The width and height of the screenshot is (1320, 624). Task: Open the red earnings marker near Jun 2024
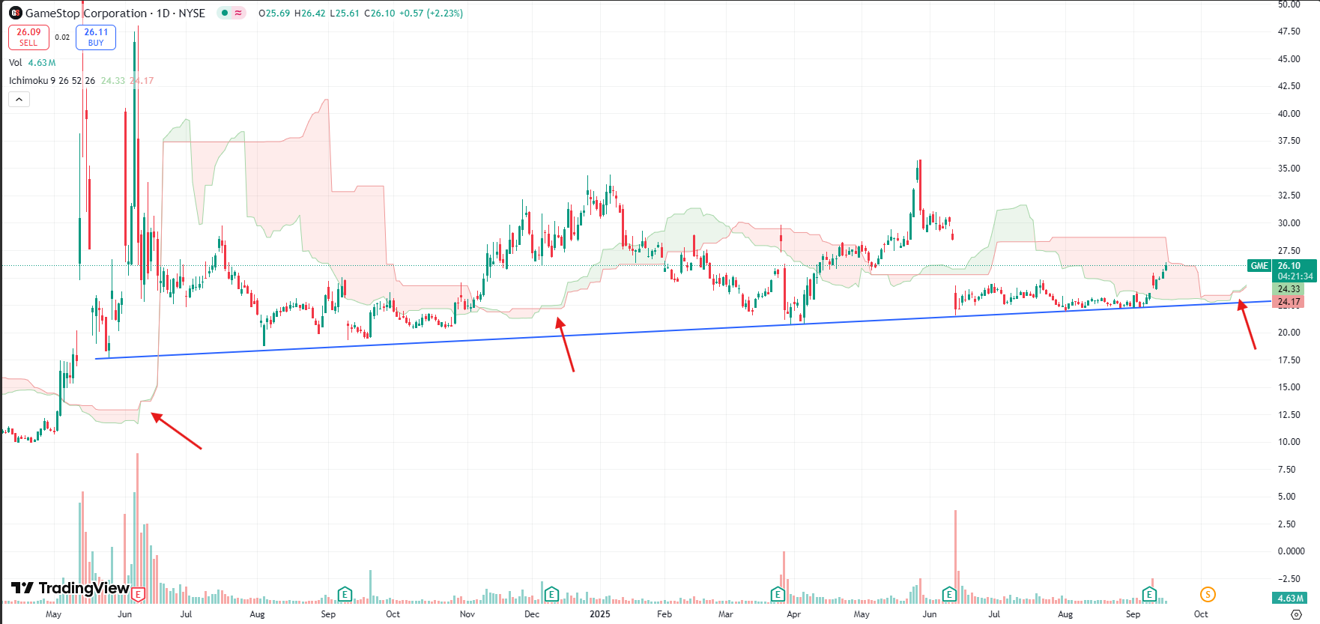point(138,595)
